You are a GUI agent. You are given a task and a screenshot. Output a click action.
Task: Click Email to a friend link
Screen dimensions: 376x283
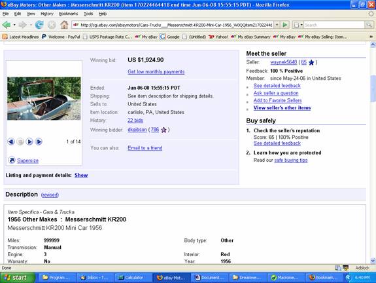(x=145, y=148)
